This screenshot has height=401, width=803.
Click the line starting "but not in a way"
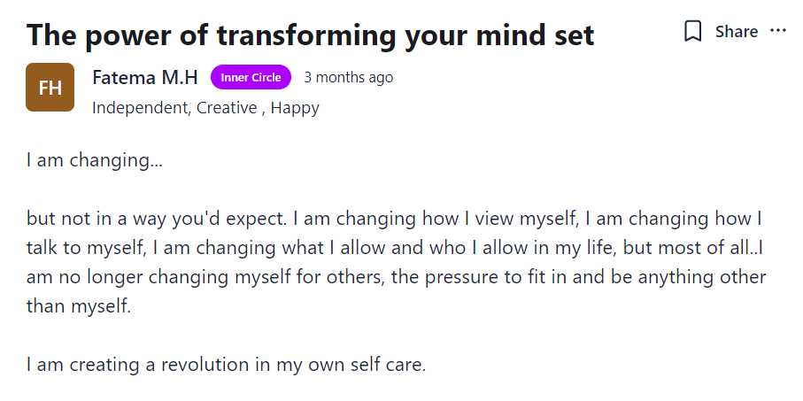click(394, 219)
